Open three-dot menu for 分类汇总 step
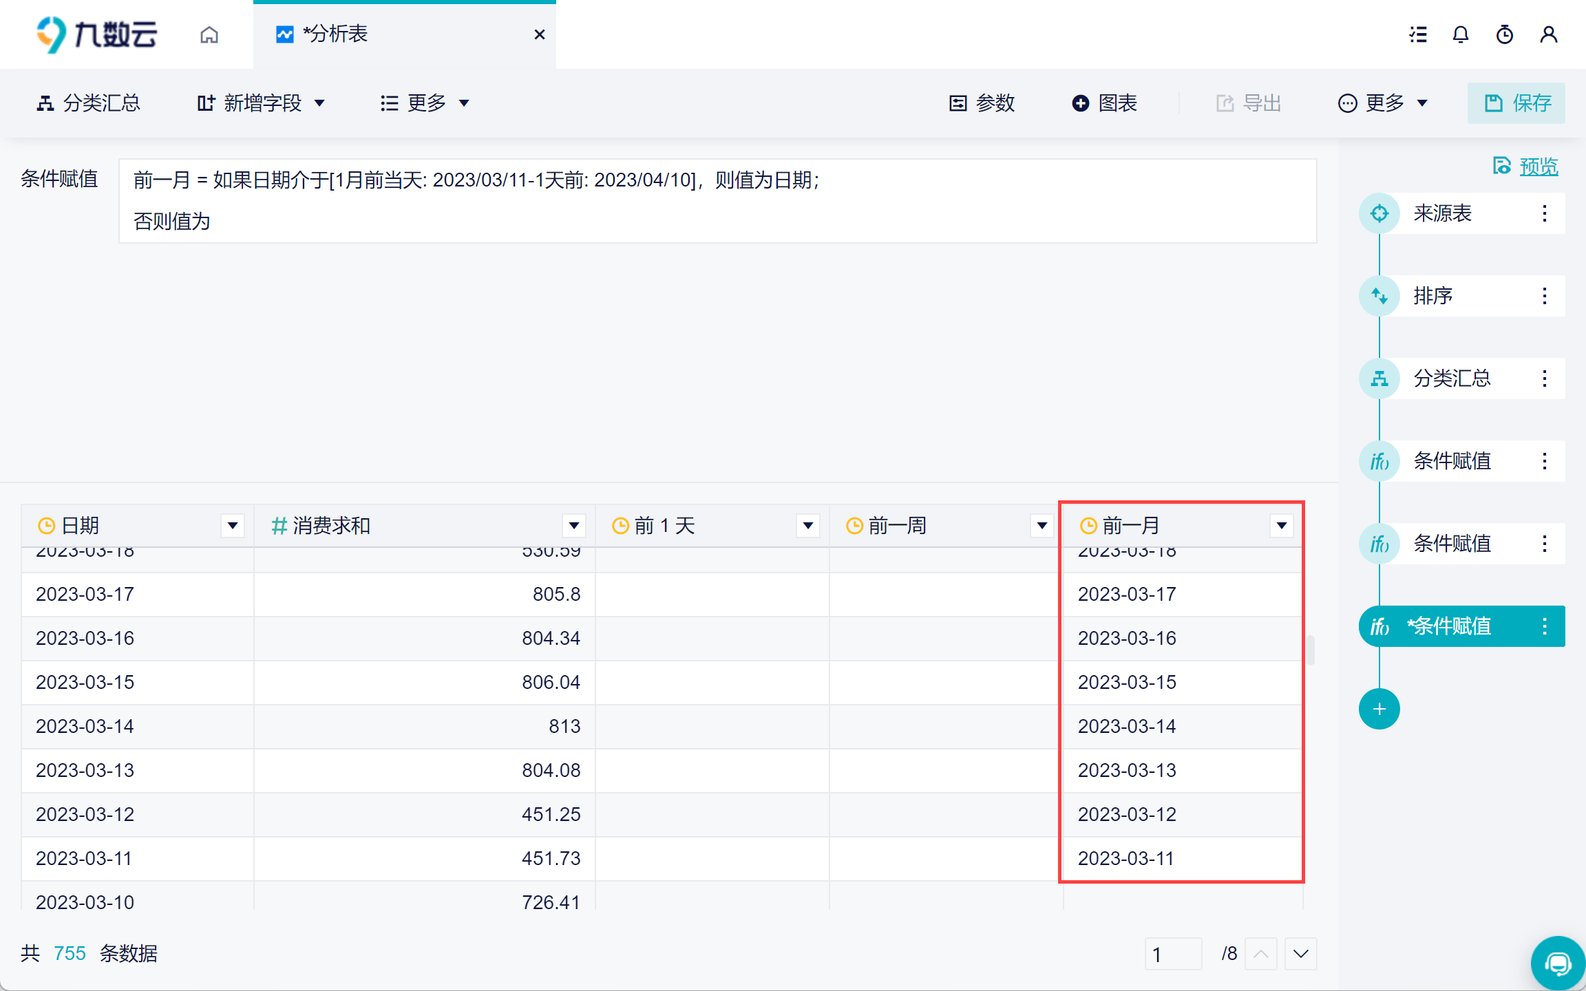 1545,379
